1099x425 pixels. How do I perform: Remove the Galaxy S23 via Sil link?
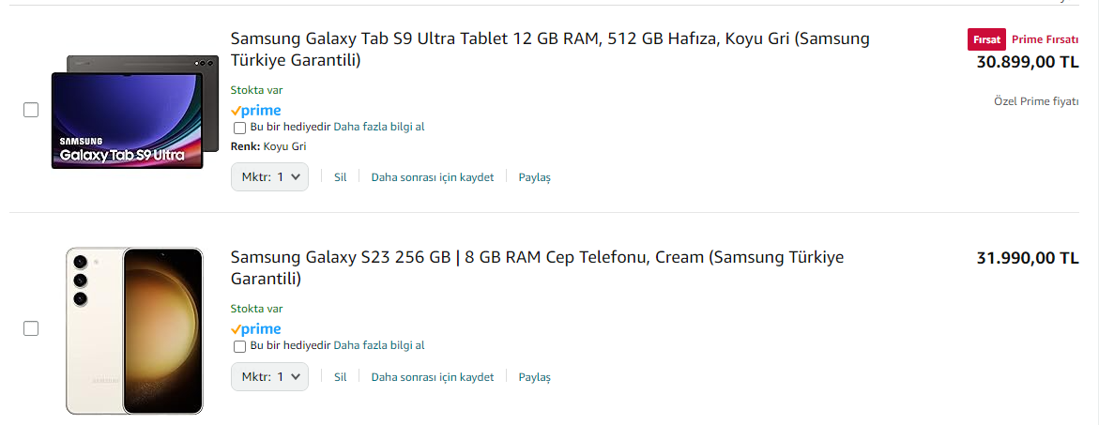pos(341,377)
